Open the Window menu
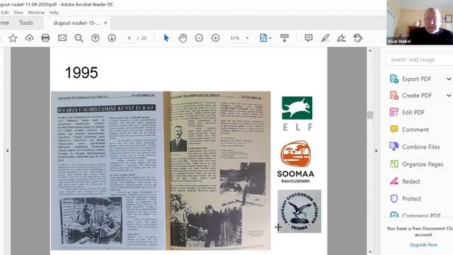This screenshot has width=453, height=255. pyautogui.click(x=36, y=13)
